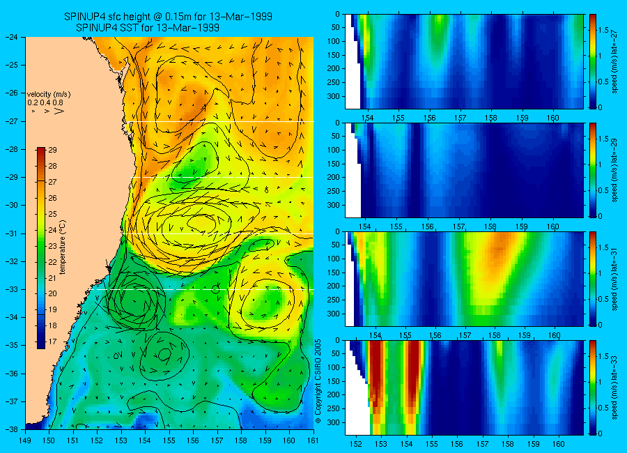Click the -33 latitude label on the map axis
Screen dimensions: 627x453
coord(12,289)
